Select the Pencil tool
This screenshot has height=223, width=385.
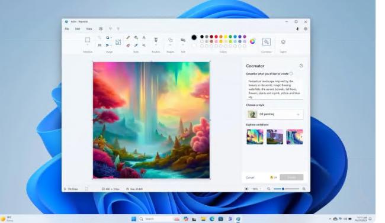[x=128, y=37]
